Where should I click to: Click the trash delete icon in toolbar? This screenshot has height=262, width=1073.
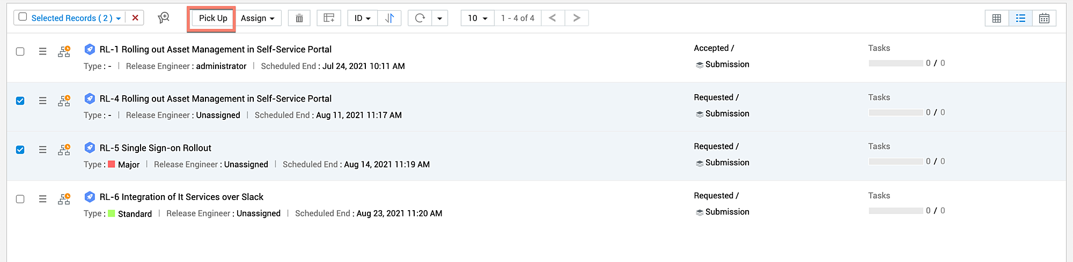click(x=299, y=18)
